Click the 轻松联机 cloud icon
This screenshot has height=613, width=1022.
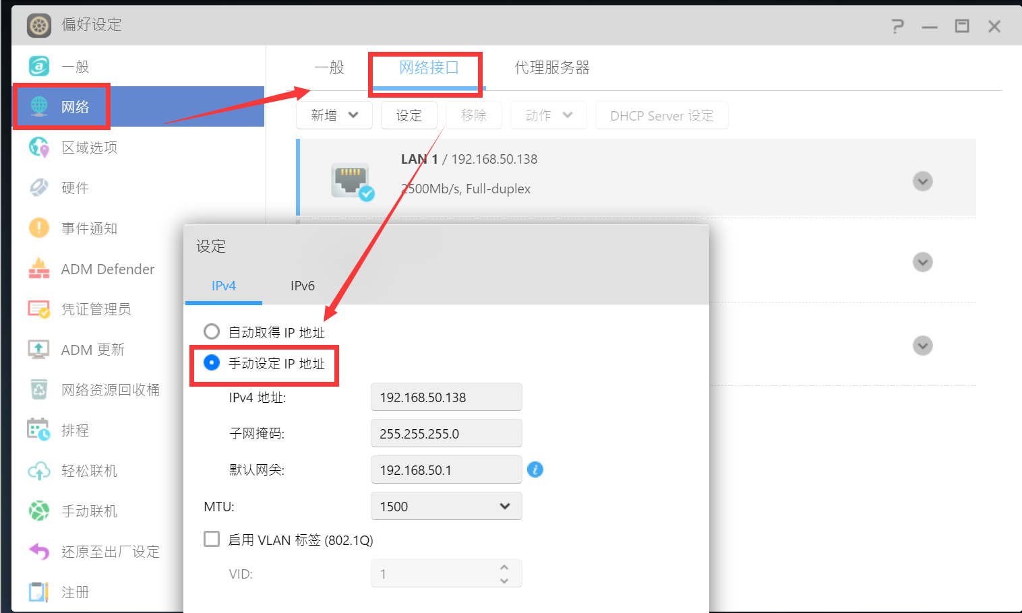tap(39, 470)
